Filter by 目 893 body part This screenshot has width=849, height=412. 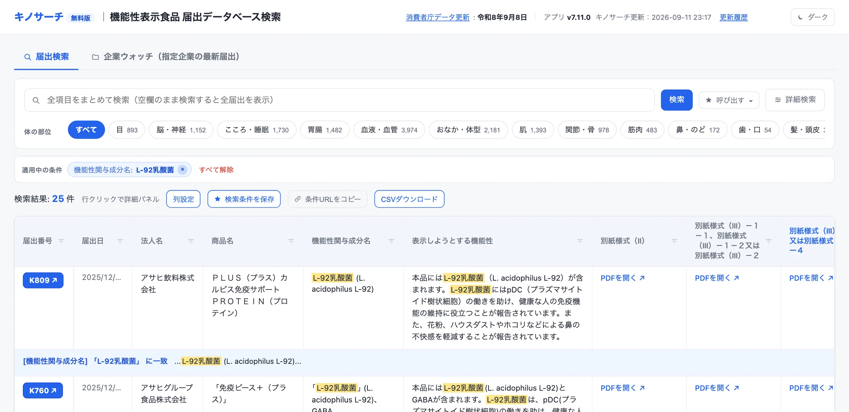click(127, 129)
